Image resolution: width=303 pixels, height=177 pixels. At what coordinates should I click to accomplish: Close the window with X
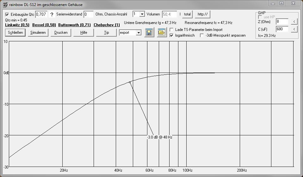pos(293,3)
